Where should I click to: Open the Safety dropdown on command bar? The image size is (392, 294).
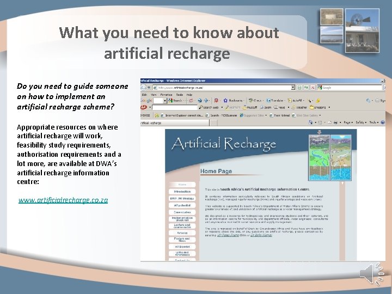(361, 122)
